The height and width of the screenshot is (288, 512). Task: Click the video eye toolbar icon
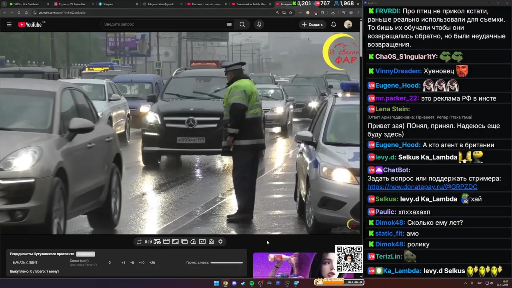[157, 242]
